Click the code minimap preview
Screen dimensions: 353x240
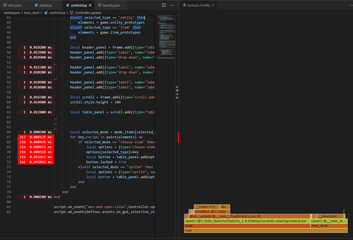[166, 37]
